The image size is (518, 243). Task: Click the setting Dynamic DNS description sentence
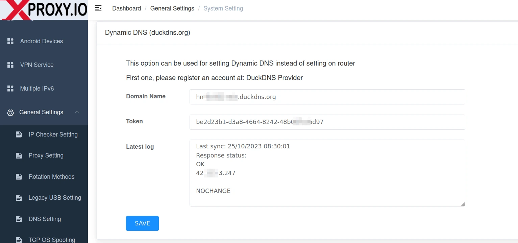(x=241, y=63)
